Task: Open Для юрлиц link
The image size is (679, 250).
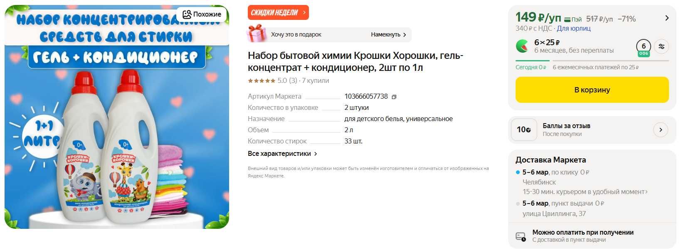Action: 573,29
